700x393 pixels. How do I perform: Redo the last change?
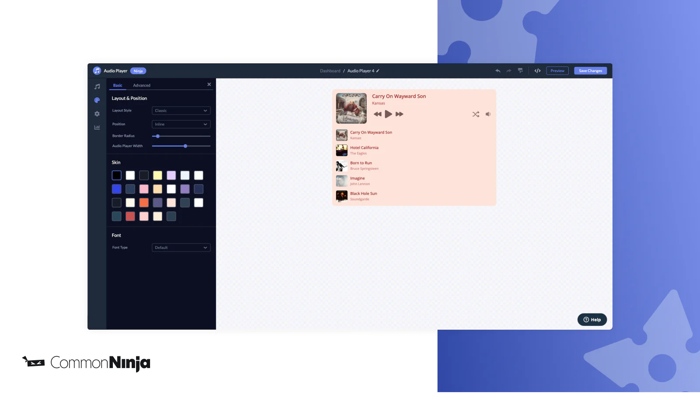509,71
